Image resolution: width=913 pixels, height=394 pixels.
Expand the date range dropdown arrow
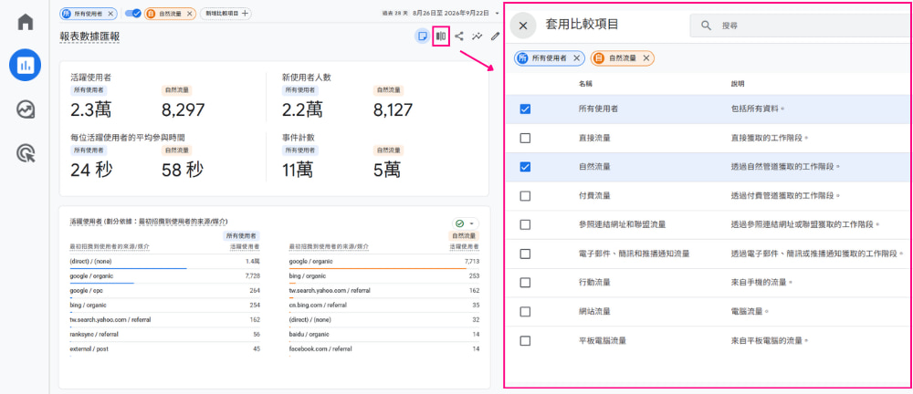point(498,13)
